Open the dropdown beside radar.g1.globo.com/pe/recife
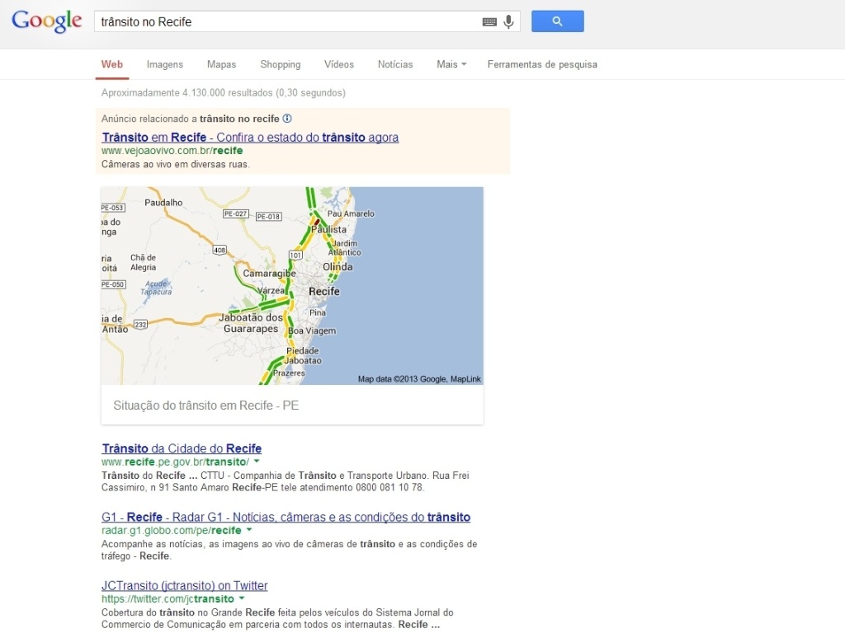 click(x=250, y=531)
